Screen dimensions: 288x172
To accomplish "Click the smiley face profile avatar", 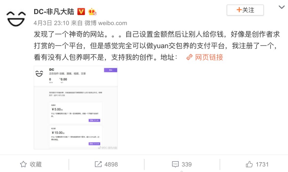I will click(16, 19).
